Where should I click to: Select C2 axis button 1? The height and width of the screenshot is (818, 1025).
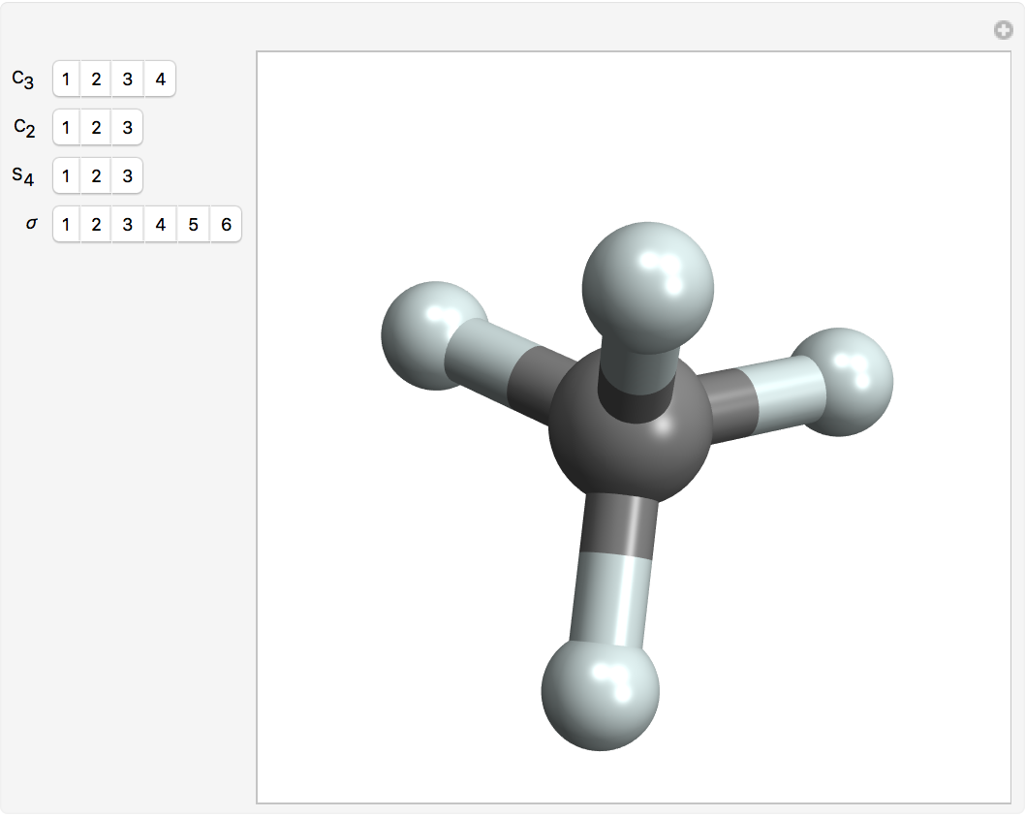point(66,127)
